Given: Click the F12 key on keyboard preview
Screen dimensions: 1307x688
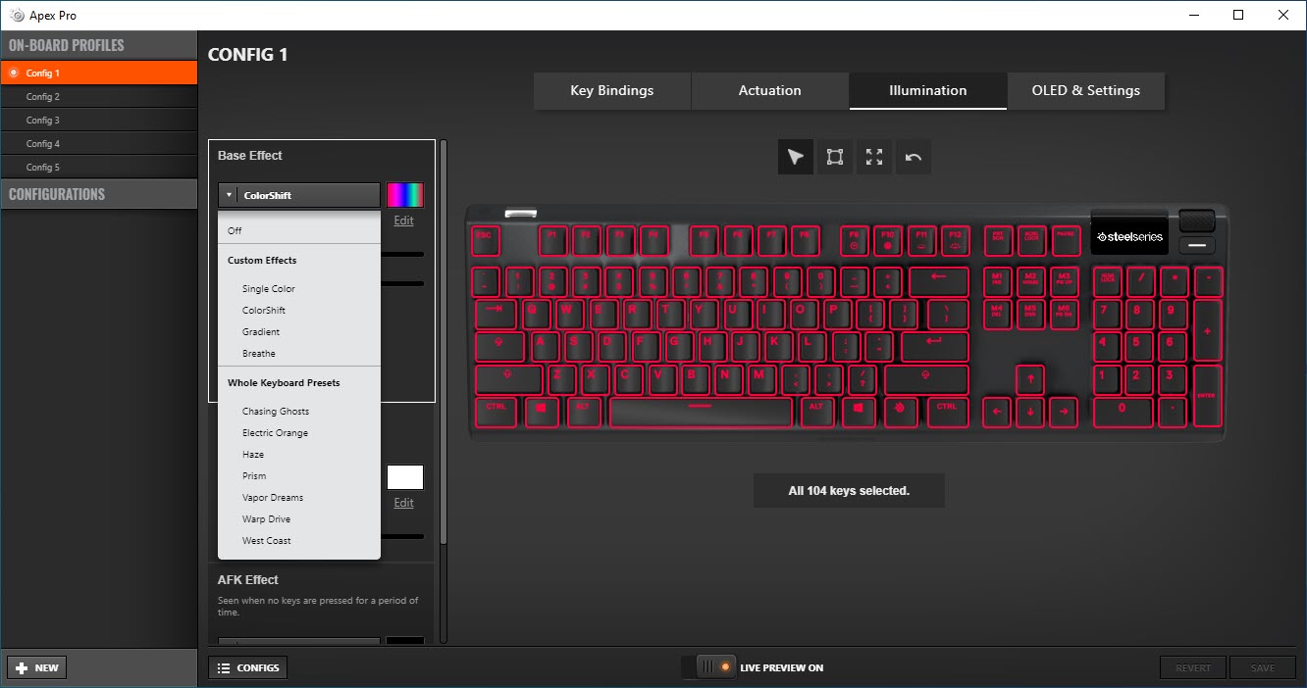Looking at the screenshot, I should (955, 240).
